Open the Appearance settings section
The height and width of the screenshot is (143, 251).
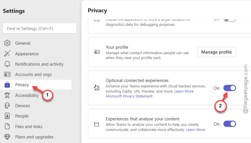tap(36, 54)
